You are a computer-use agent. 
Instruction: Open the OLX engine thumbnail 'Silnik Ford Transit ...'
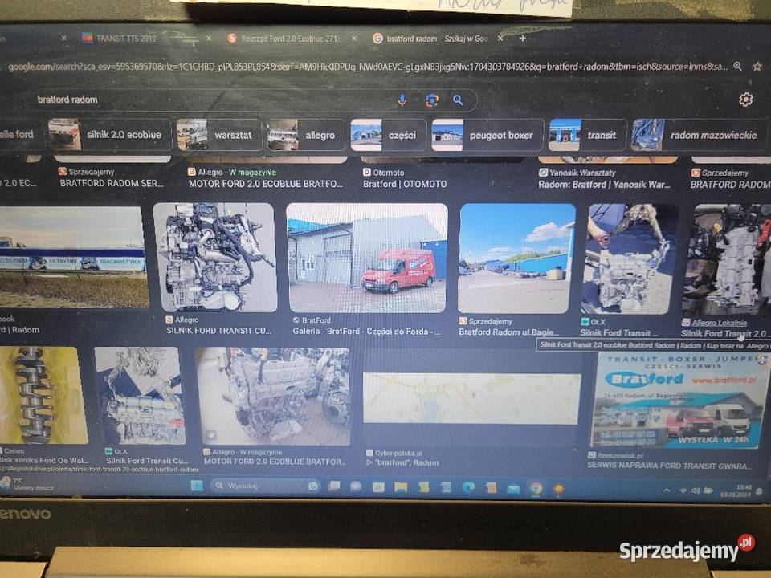[630, 259]
